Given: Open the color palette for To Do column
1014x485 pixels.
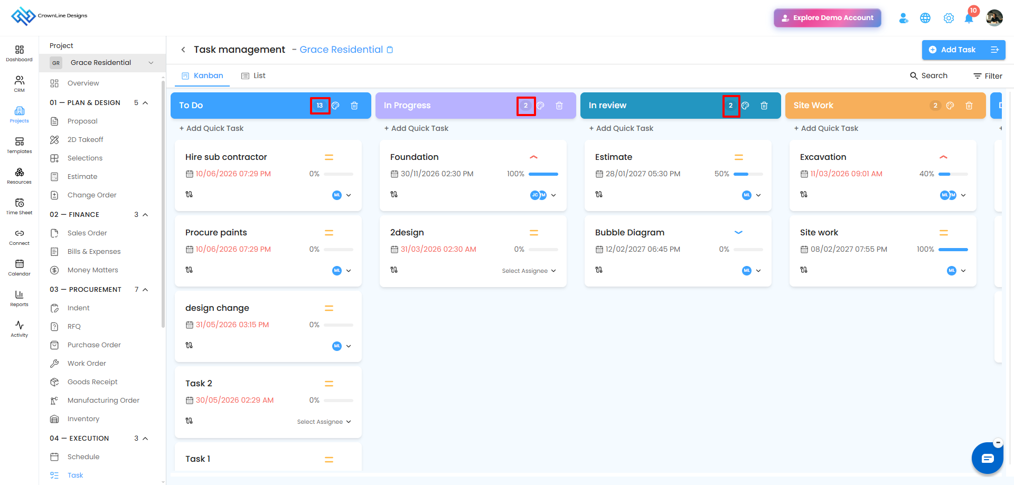Looking at the screenshot, I should coord(335,106).
